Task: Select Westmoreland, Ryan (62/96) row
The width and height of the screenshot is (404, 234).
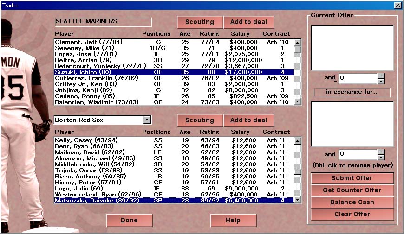Action: coord(174,195)
